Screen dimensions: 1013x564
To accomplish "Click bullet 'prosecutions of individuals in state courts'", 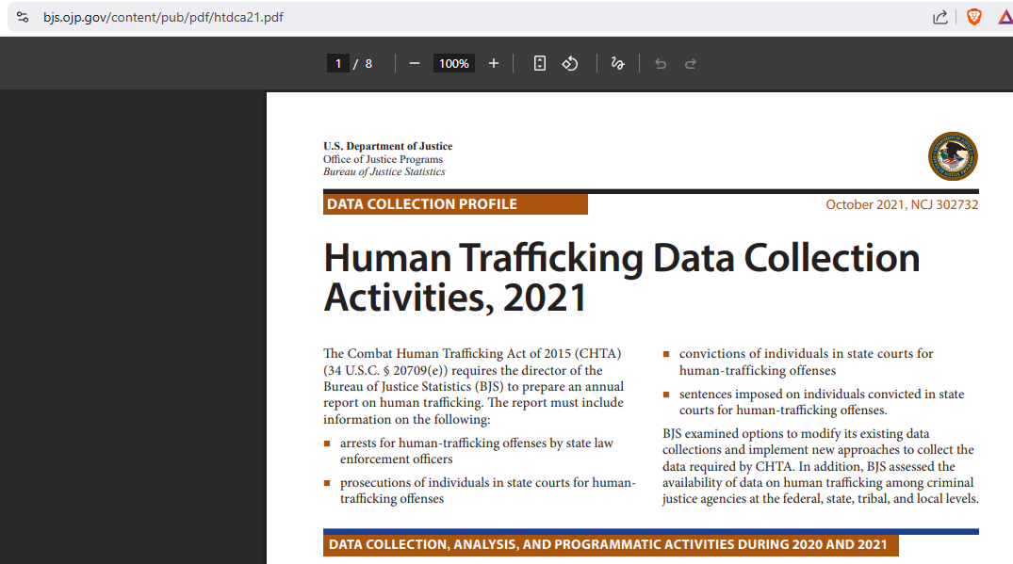I will tap(488, 491).
